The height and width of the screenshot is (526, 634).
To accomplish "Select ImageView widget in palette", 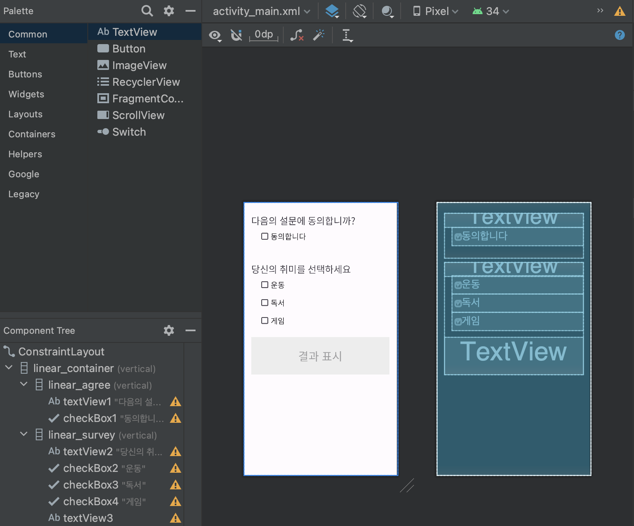I will (x=145, y=65).
